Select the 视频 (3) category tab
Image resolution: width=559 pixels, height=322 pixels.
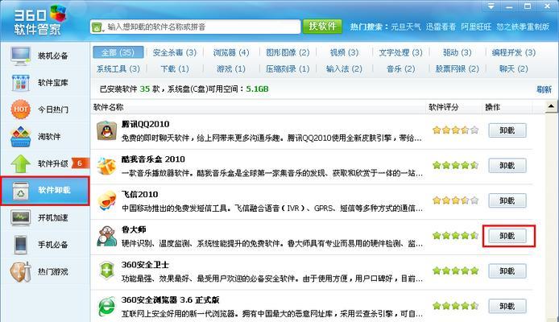click(x=344, y=52)
